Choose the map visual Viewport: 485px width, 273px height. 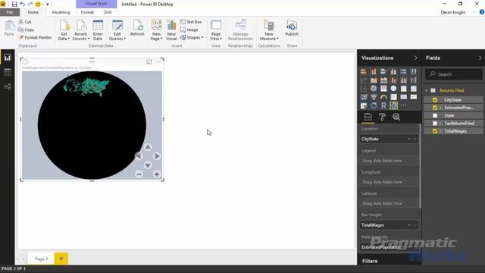393,89
